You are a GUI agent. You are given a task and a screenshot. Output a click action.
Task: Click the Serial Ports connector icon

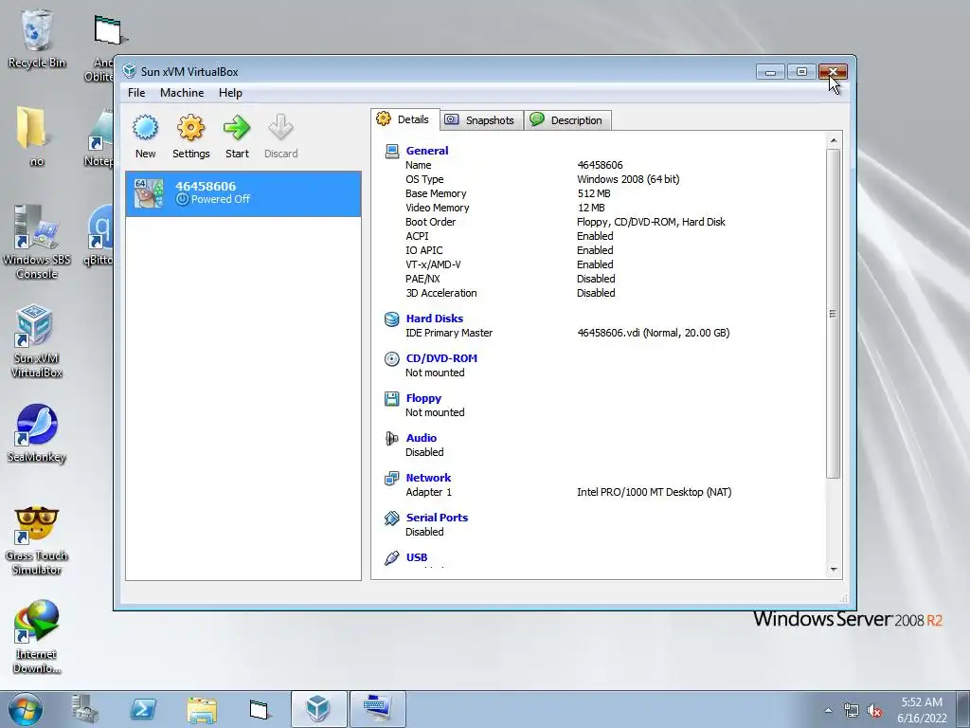[391, 519]
